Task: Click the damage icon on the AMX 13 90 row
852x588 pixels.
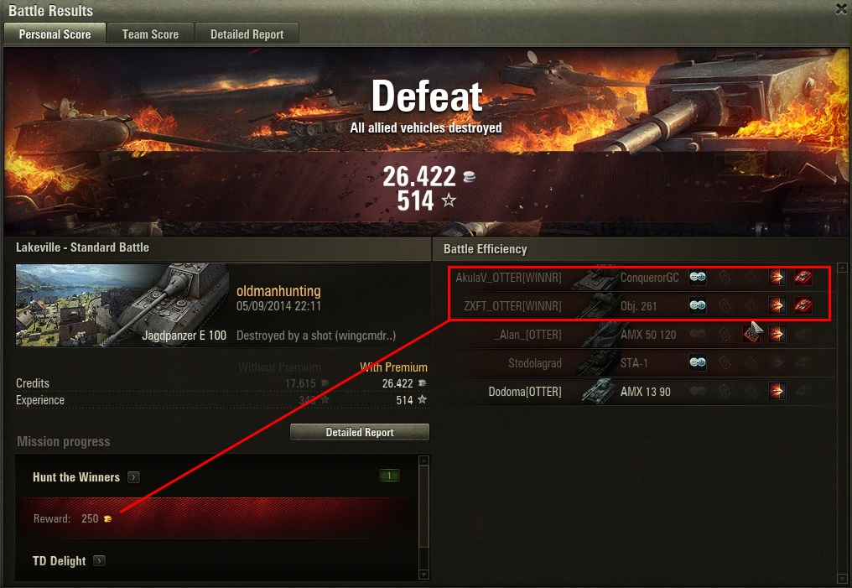Action: 777,391
